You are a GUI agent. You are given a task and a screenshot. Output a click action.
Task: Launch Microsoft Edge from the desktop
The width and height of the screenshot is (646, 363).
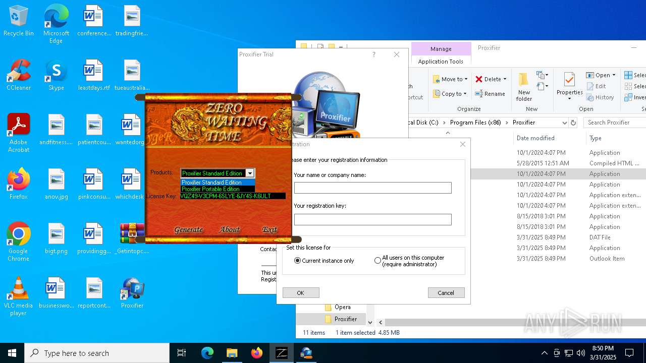point(56,24)
